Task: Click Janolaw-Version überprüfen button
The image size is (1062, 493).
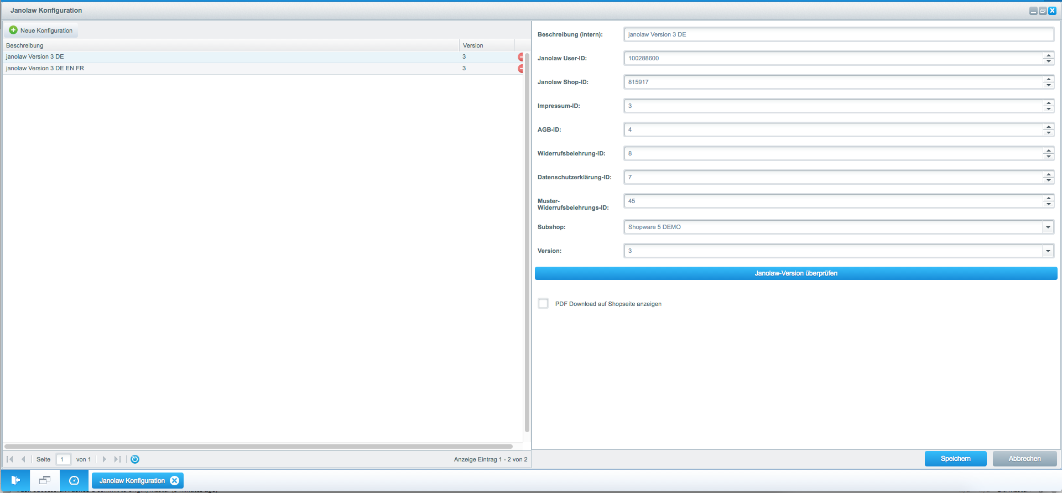Action: tap(796, 273)
